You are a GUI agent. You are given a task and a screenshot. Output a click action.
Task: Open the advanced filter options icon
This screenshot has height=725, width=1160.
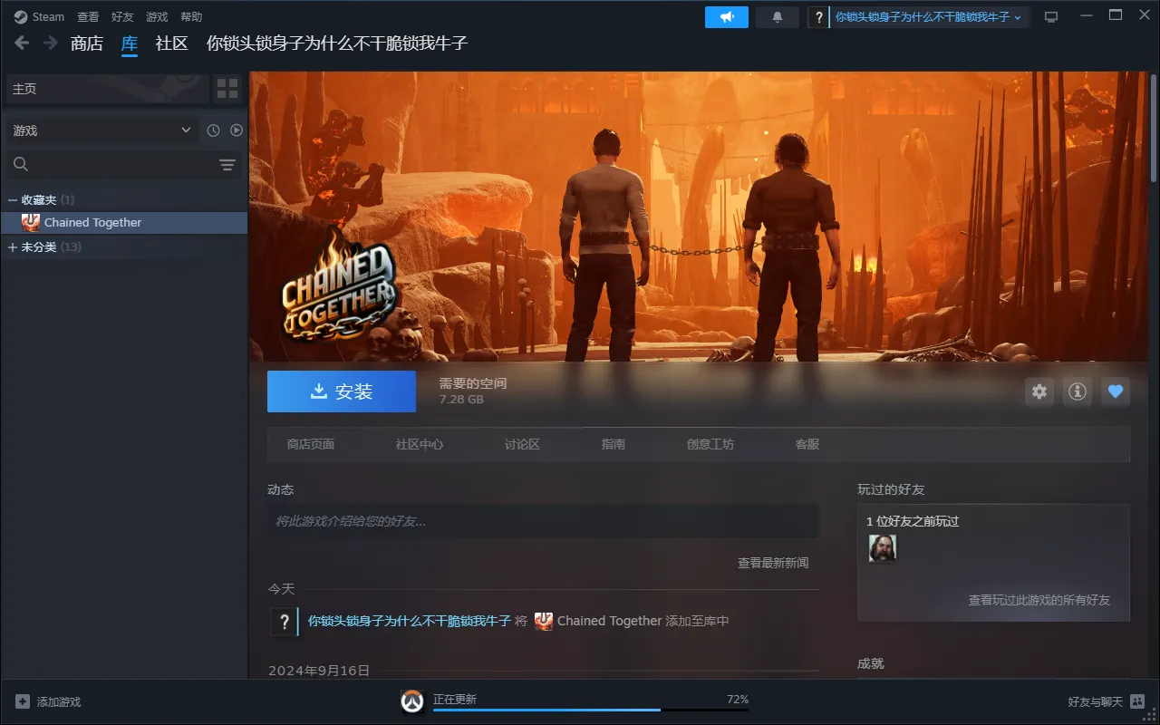[227, 164]
